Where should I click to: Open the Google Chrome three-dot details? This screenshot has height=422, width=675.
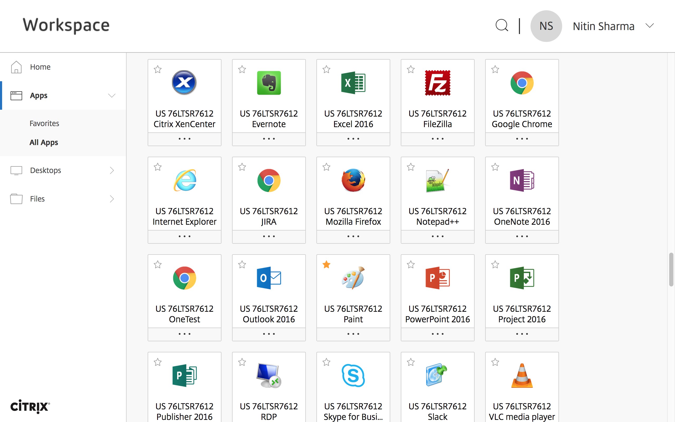(x=522, y=139)
